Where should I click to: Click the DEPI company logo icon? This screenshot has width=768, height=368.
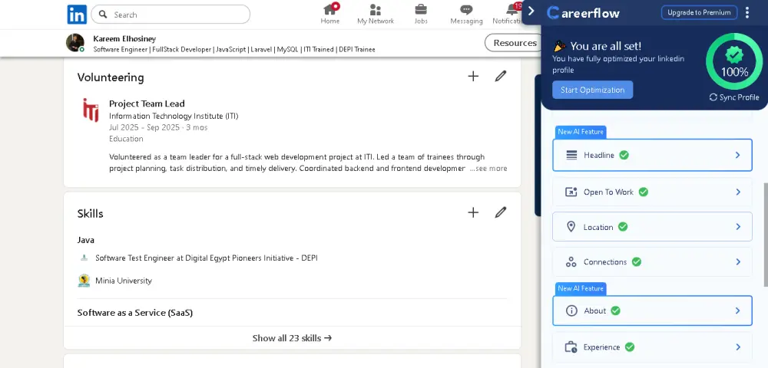point(84,258)
